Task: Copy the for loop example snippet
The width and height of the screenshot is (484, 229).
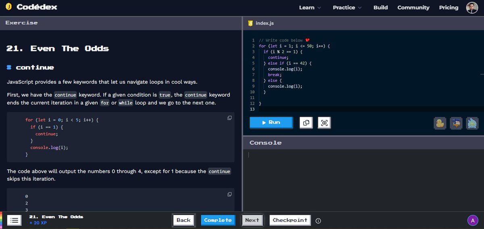Action: click(229, 118)
